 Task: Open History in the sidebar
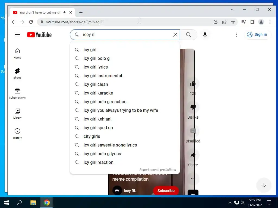(x=17, y=134)
